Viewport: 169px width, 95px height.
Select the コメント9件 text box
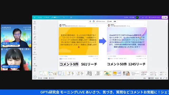pos(69,64)
